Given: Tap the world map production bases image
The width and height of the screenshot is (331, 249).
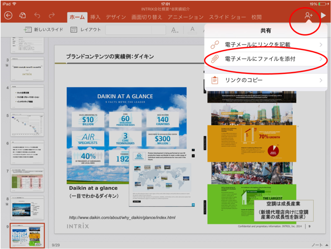Looking at the screenshot, I should pos(162,178).
